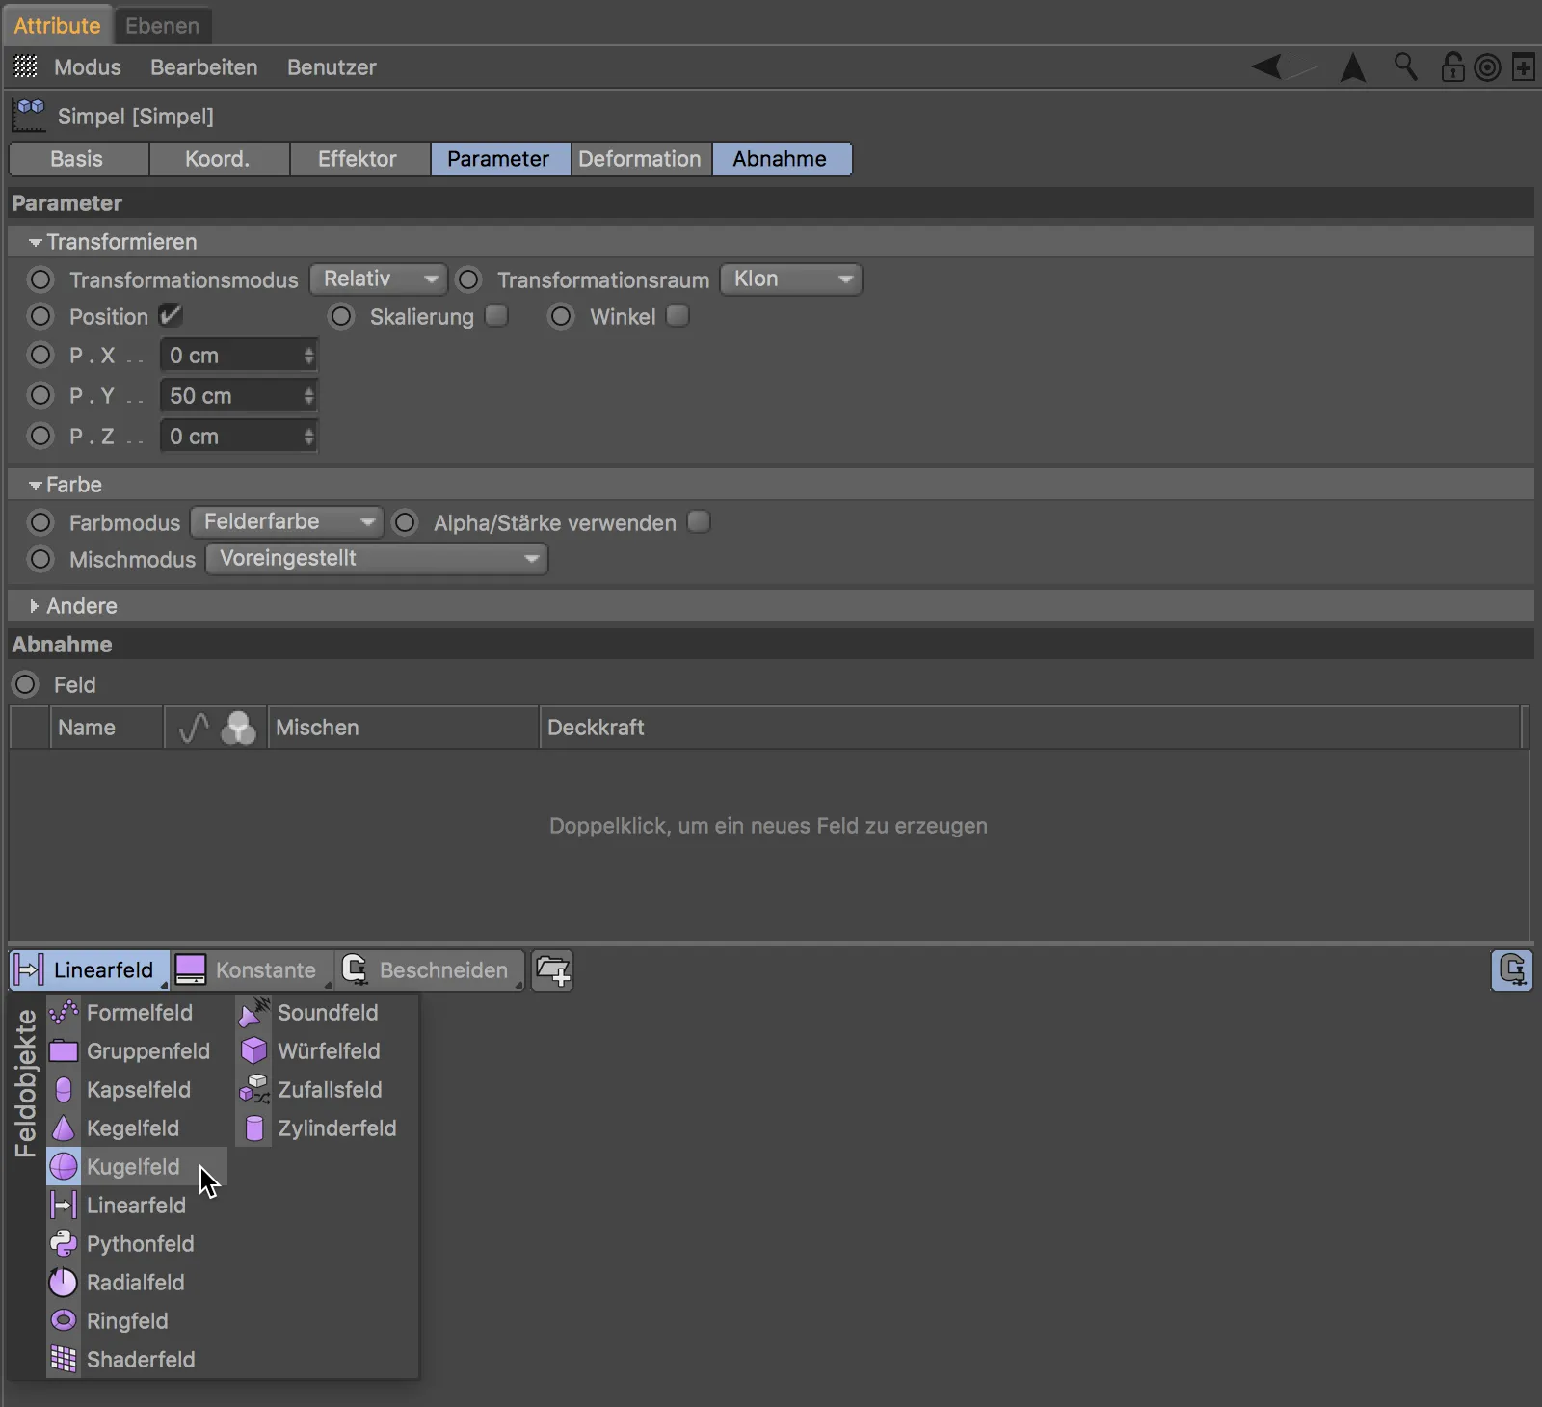Screen dimensions: 1542x1407
Task: Open the Mischmodus Voreingestellt dropdown
Action: tap(377, 558)
